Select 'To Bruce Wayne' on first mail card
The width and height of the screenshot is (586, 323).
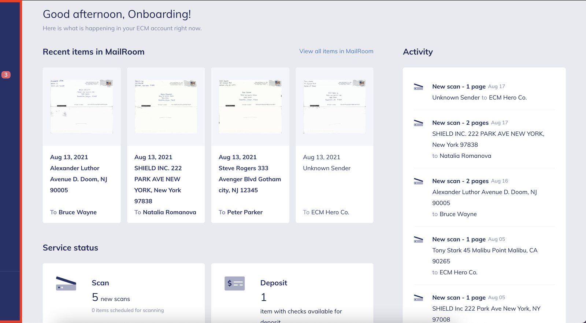point(73,212)
